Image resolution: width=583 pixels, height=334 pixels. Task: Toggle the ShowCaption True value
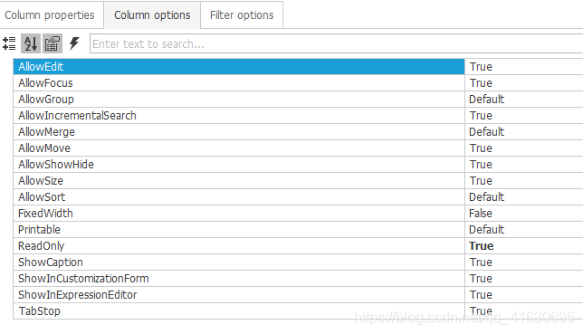coord(524,262)
